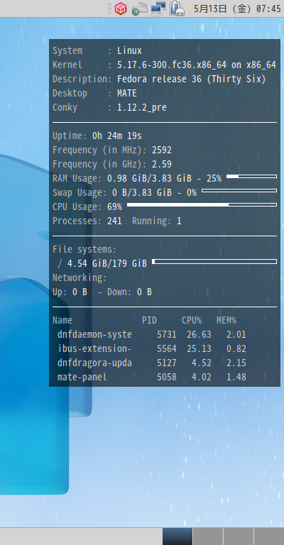Screen dimensions: 284x545
Task: Click the 'Fedora release 36 (Thirty Six)' text
Action: [192, 79]
